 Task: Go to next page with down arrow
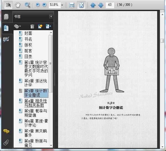(101, 5)
